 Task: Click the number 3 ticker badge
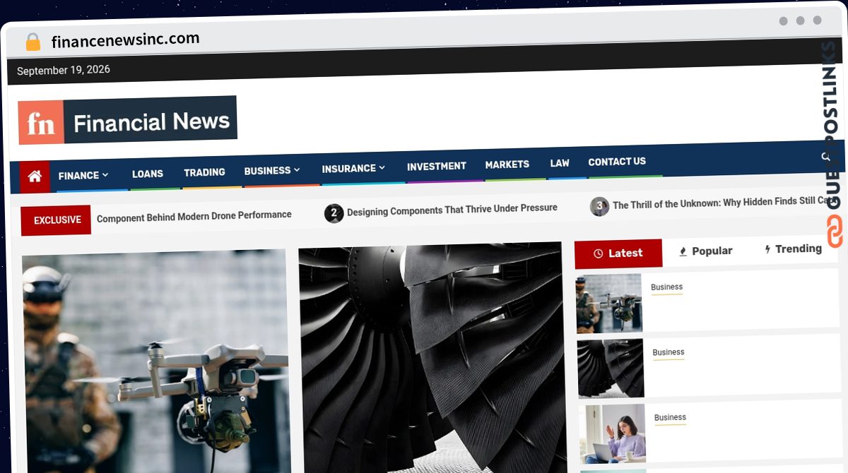pos(599,206)
